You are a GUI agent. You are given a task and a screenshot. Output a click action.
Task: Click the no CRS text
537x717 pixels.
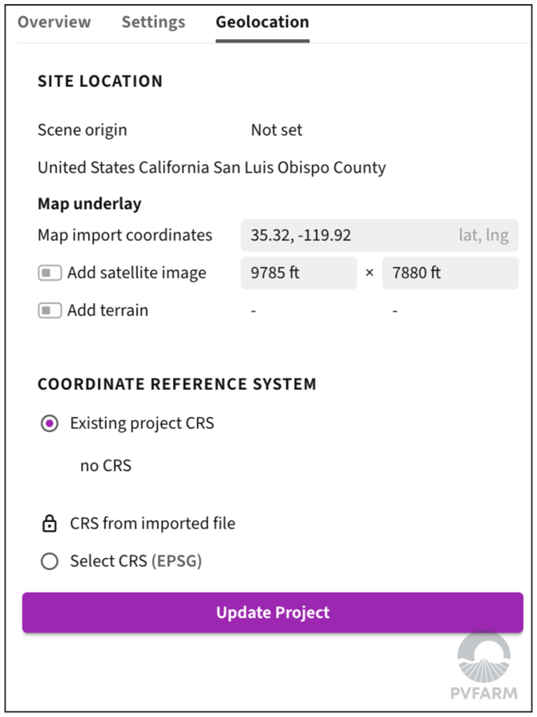[106, 466]
